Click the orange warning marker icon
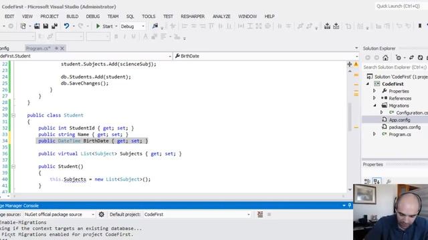This screenshot has width=428, height=240. click(x=356, y=64)
